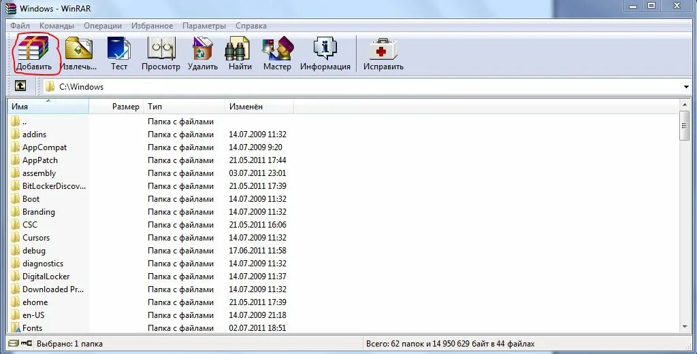The height and width of the screenshot is (354, 697).
Task: Open Просмотр (View) toolbar icon
Action: click(161, 48)
